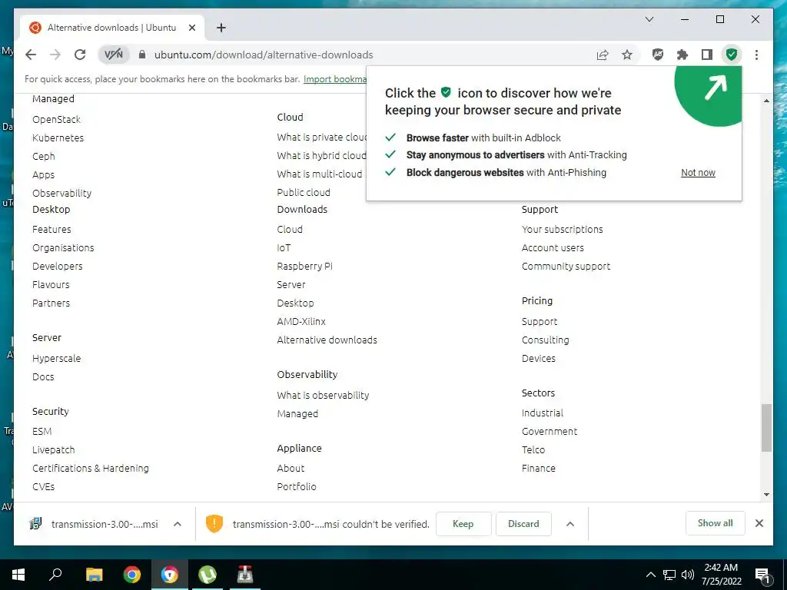Screen dimensions: 787x590
Task: Open a new tab with plus button
Action: (x=221, y=28)
